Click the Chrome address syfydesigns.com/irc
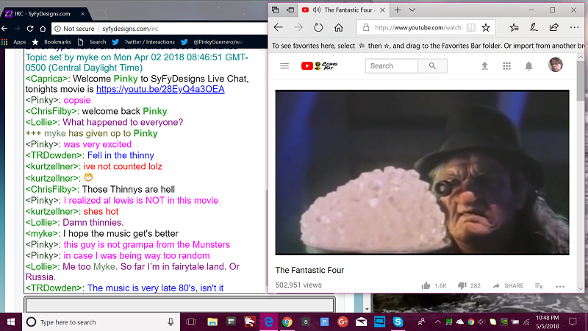This screenshot has height=331, width=588. point(130,29)
